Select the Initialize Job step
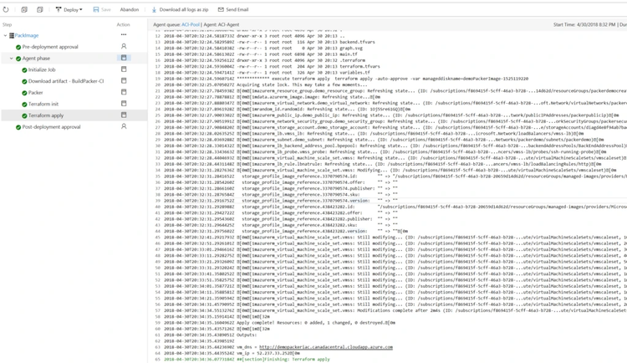Image resolution: width=627 pixels, height=363 pixels. [x=42, y=69]
